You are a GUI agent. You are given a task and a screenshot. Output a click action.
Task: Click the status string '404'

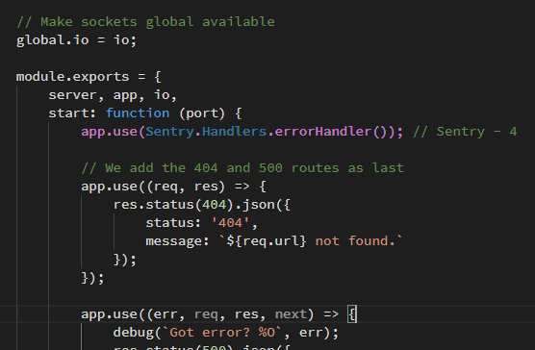pyautogui.click(x=230, y=223)
